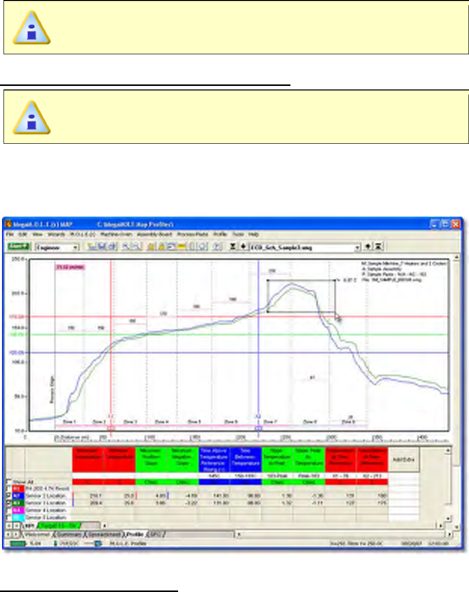Click the up arrow of the table scrollbar
469x592 pixels.
(447, 450)
